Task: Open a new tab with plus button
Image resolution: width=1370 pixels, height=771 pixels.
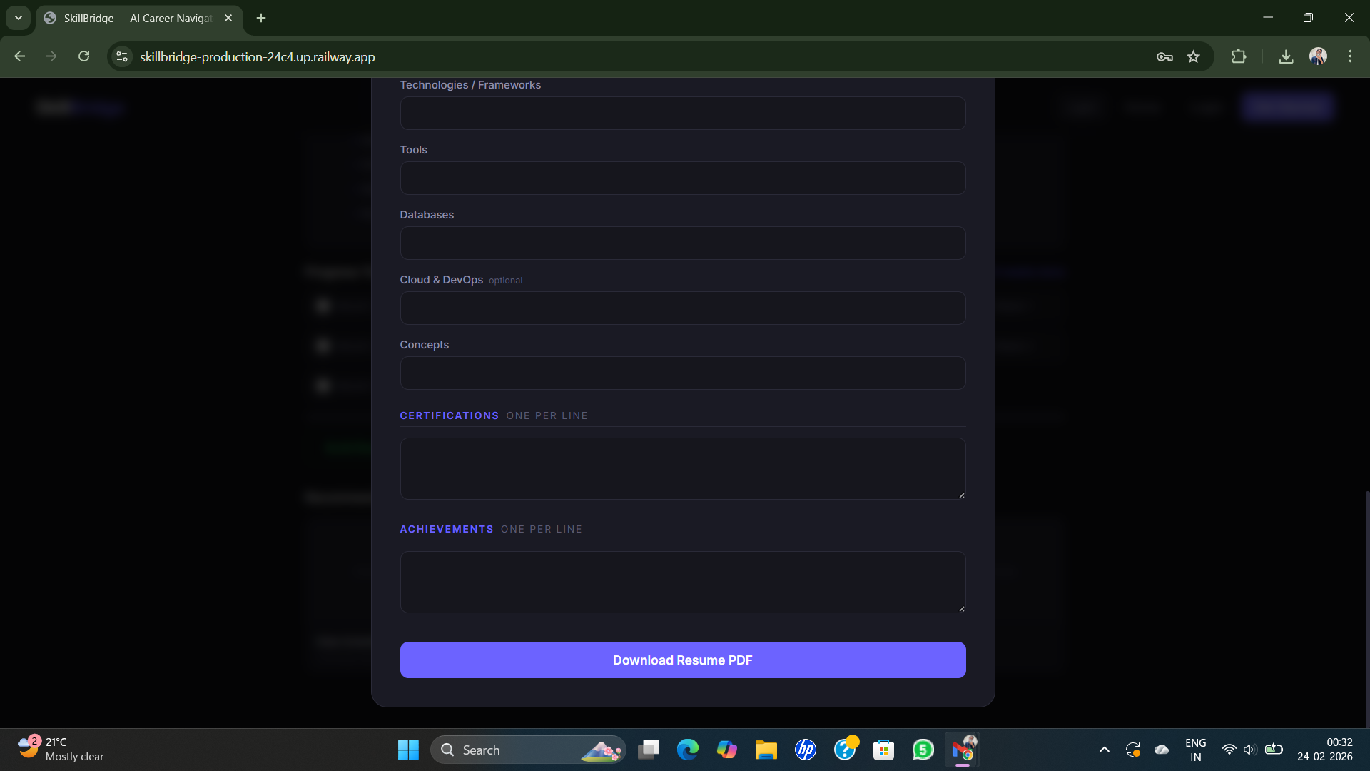Action: click(261, 18)
